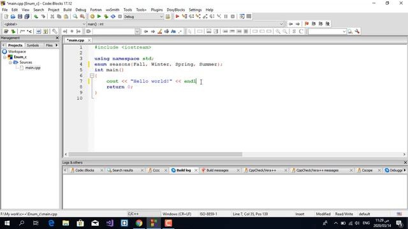Open the Build menu
This screenshot has height=229, width=408.
tap(68, 10)
